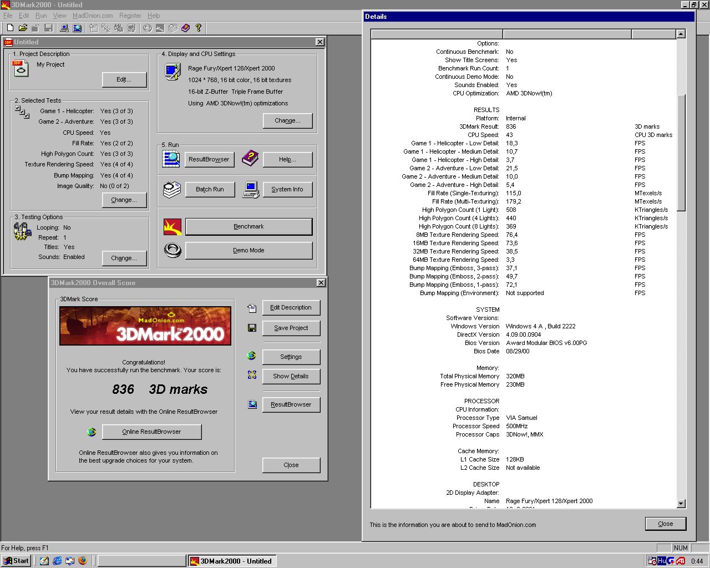Open the File menu
The height and width of the screenshot is (568, 710).
click(8, 16)
